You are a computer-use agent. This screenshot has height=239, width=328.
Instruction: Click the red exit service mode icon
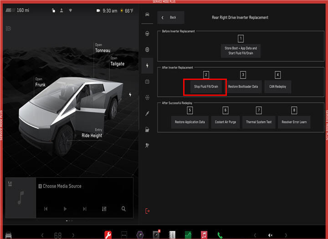(x=148, y=211)
